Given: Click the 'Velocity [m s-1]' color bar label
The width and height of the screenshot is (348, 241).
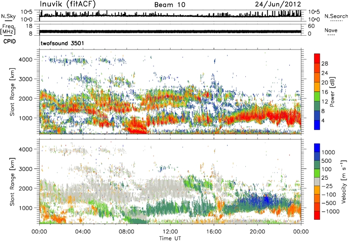Looking at the screenshot, I should click(344, 181).
